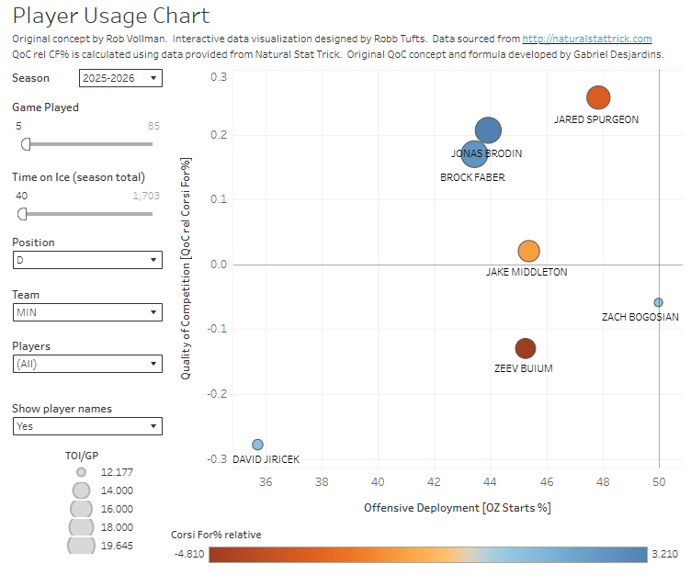This screenshot has height=575, width=691.
Task: Click the Corsi For% relative color bar
Action: (x=427, y=554)
